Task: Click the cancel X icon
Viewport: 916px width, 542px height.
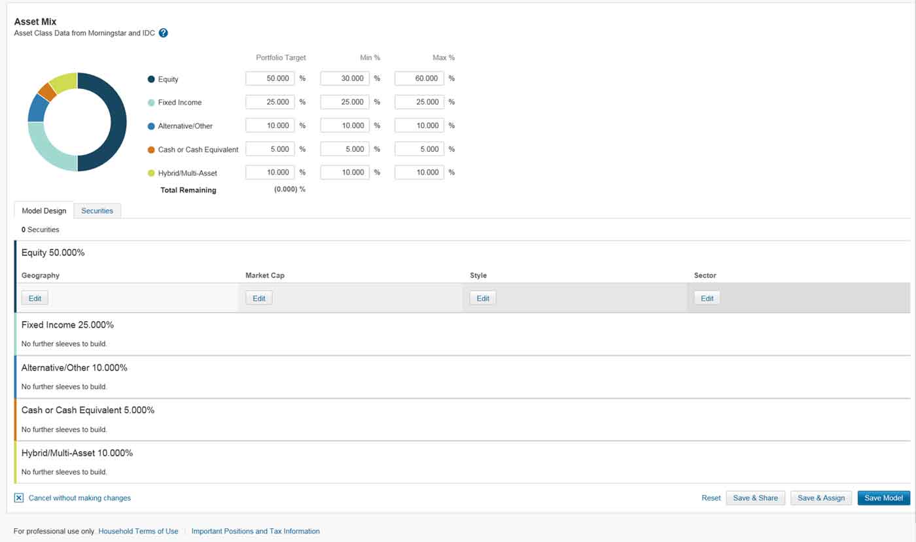Action: [x=19, y=498]
